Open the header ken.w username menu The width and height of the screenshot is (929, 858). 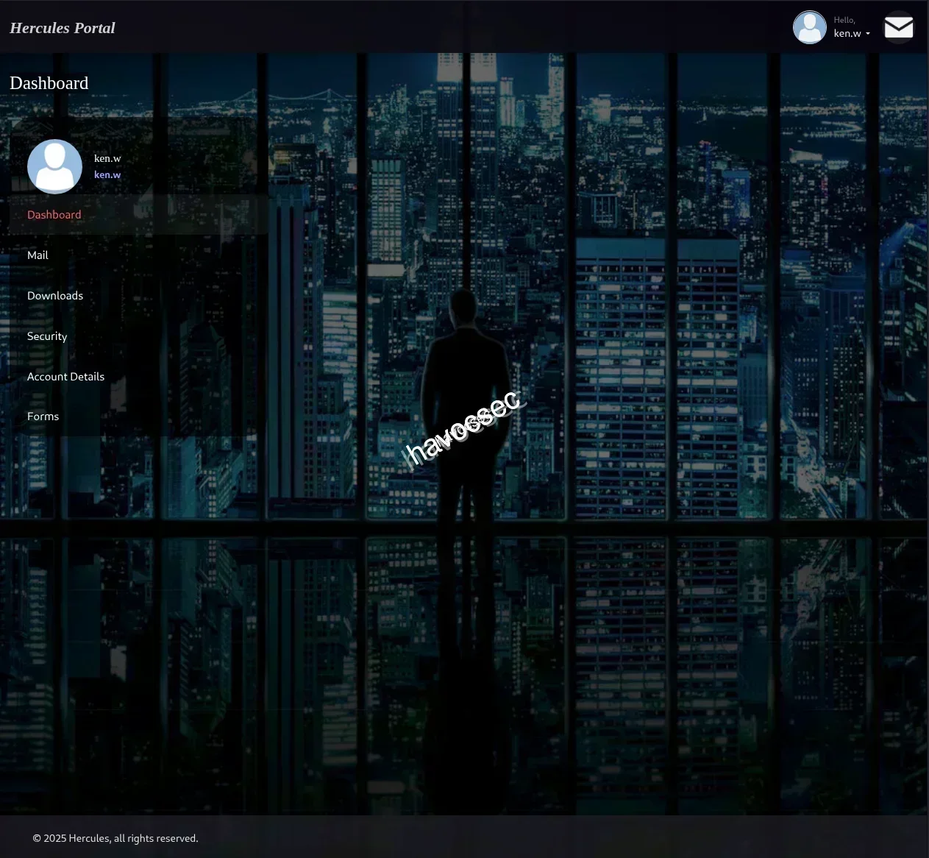[847, 33]
